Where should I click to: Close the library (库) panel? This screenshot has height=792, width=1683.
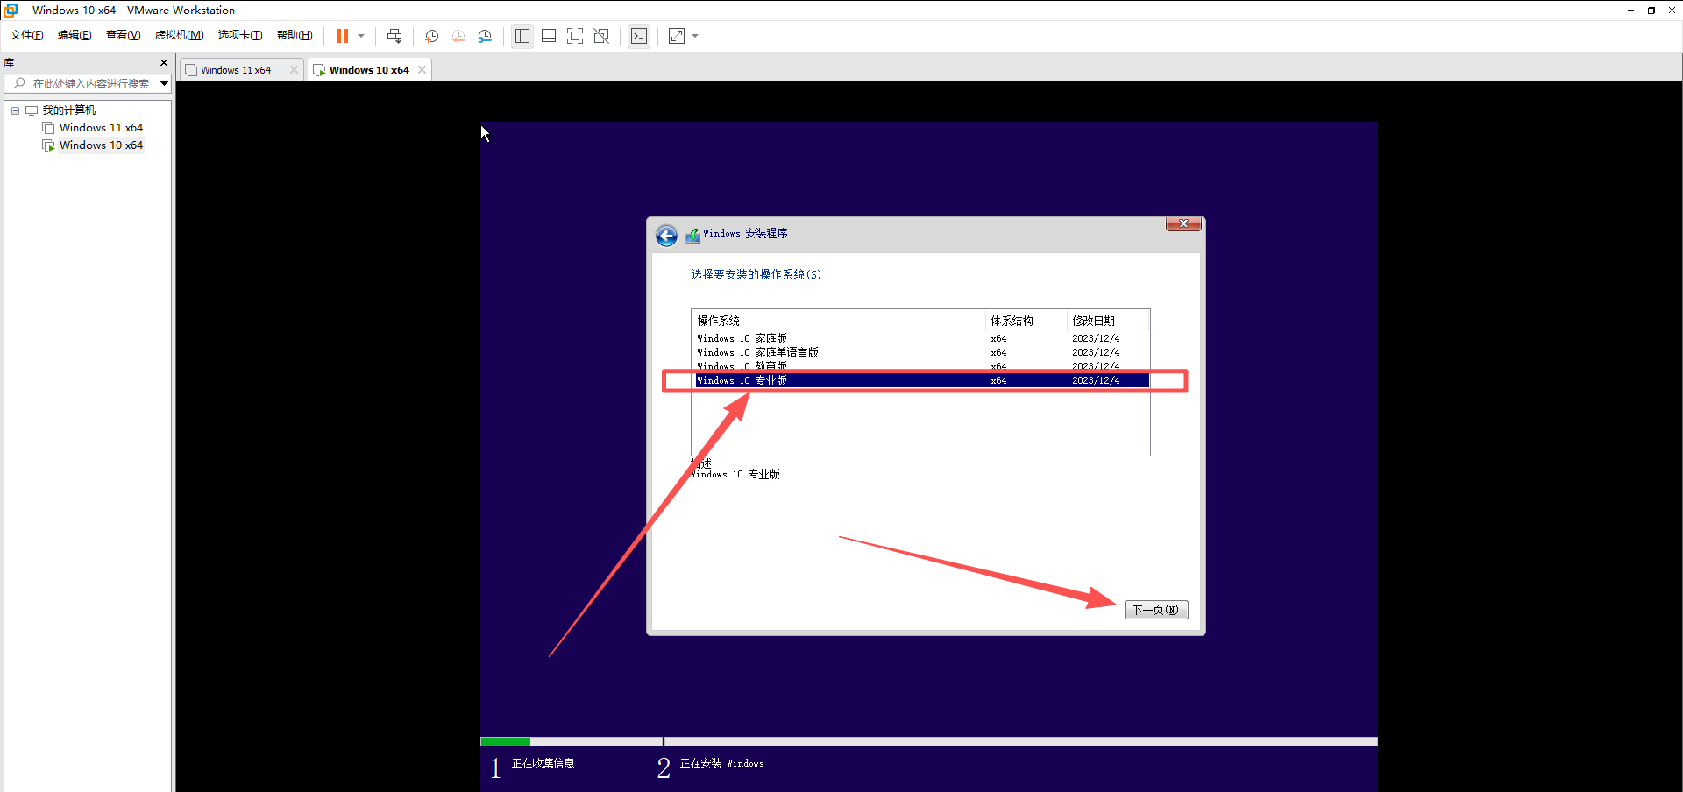click(x=164, y=63)
